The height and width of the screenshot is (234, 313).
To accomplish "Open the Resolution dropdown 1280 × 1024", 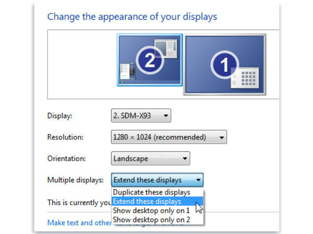I will tap(168, 137).
